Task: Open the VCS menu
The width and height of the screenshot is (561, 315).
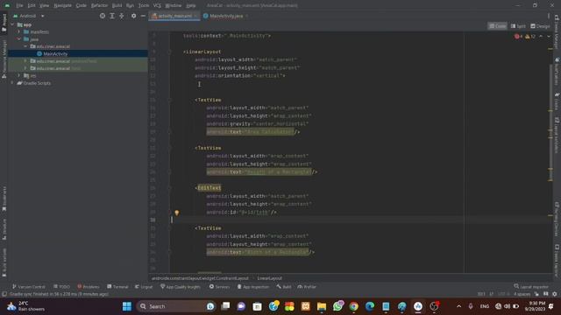Action: click(157, 5)
